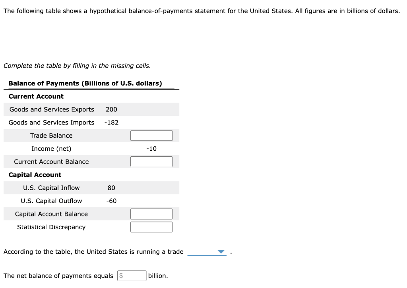Click the Goods and Services Imports row
This screenshot has width=407, height=288.
coord(51,122)
